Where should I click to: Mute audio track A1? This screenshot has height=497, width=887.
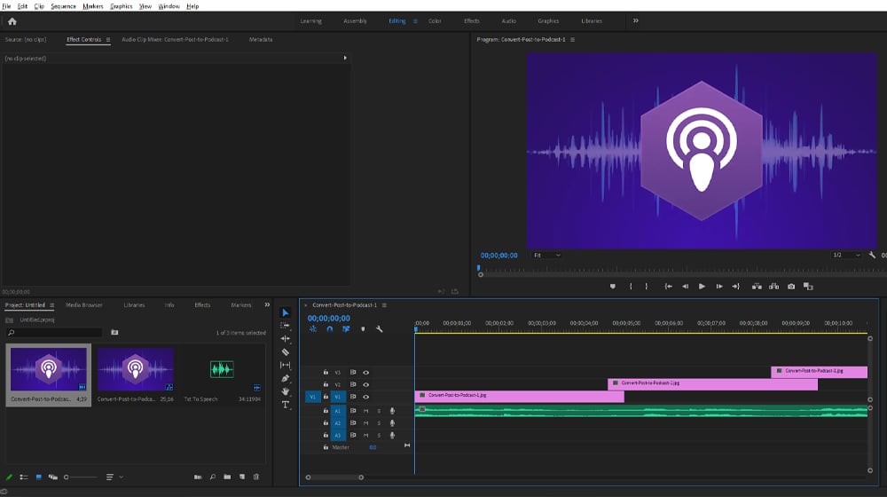366,411
